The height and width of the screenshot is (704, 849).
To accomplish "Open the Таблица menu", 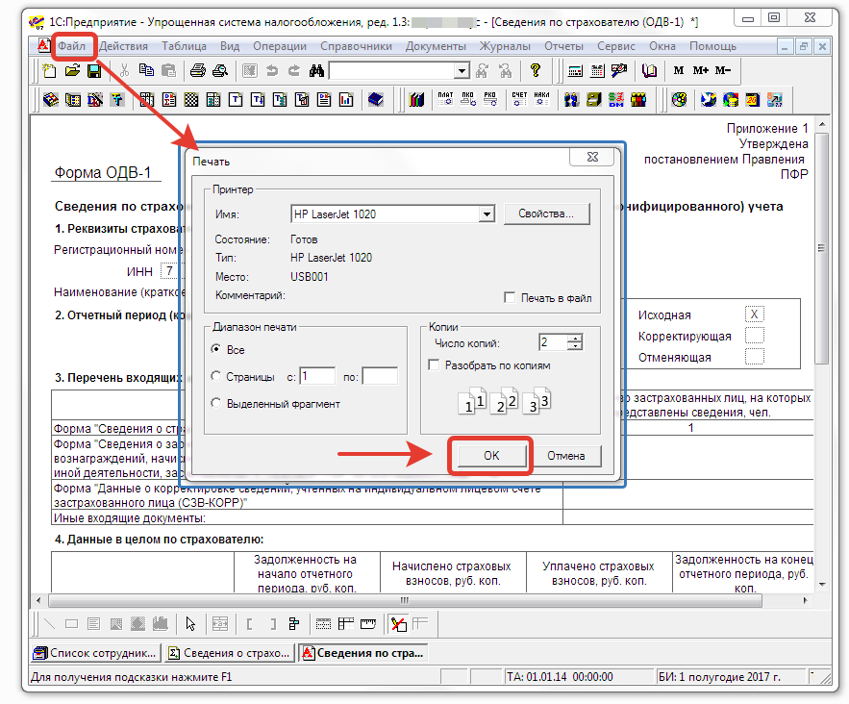I will pyautogui.click(x=184, y=46).
